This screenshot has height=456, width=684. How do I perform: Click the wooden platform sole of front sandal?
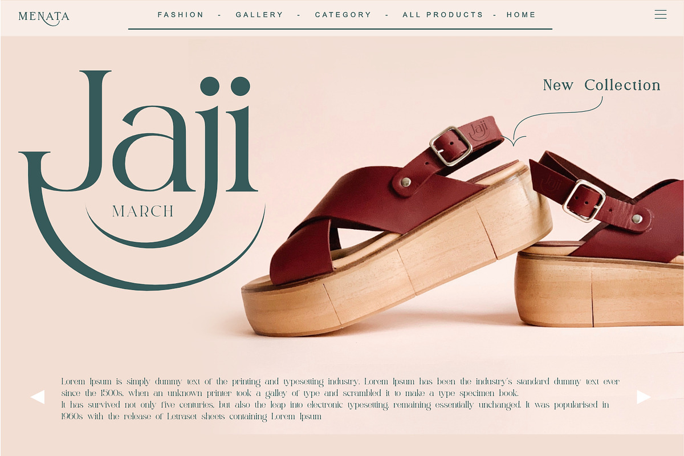click(397, 268)
